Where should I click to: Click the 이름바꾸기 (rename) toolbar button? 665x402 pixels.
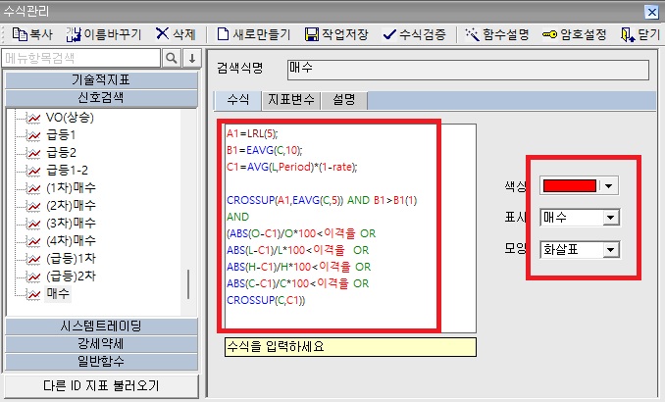point(104,34)
